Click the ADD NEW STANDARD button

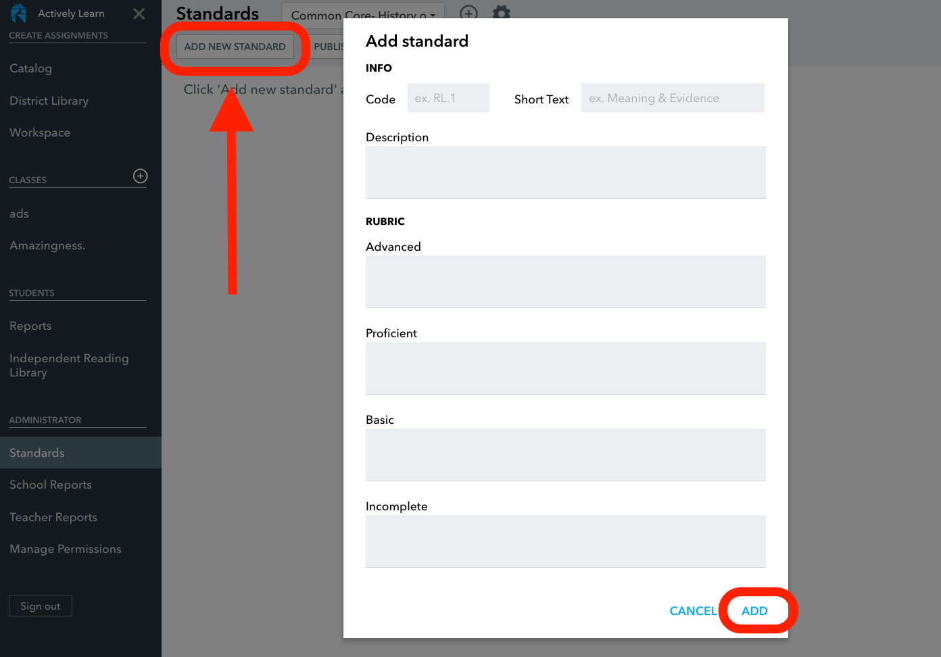point(235,47)
